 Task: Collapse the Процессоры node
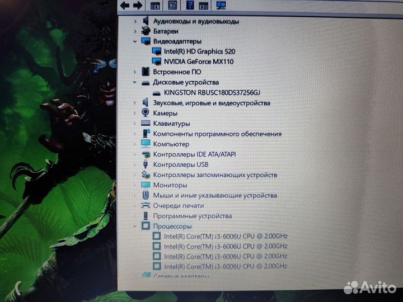click(135, 226)
